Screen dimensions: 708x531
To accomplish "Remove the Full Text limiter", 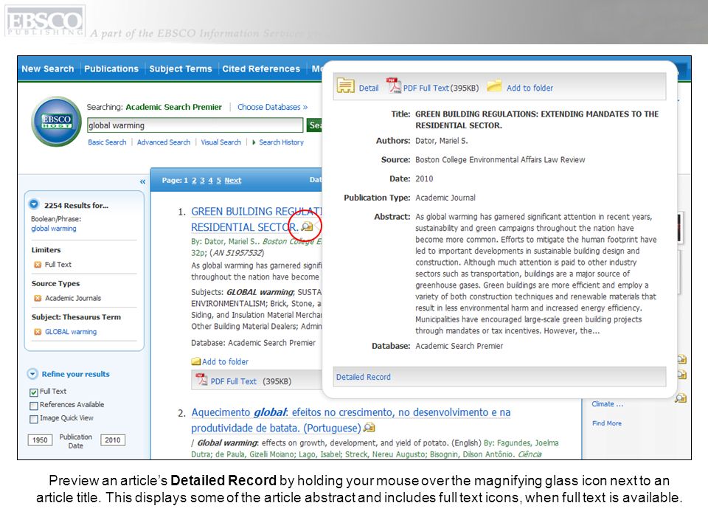I will [38, 265].
